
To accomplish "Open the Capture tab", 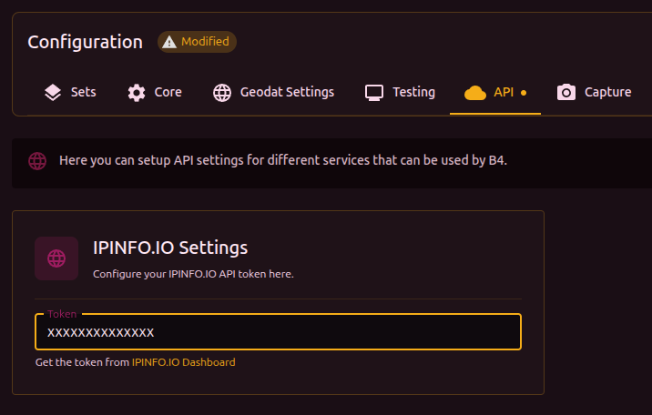I will coord(607,92).
